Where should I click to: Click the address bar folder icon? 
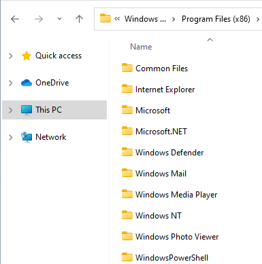coord(105,18)
